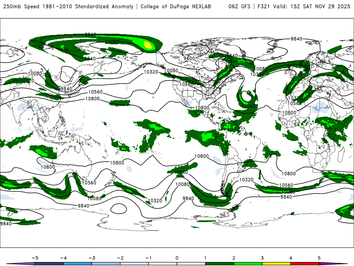Select the bright green 2 to 3 colorbar segment

point(248,264)
